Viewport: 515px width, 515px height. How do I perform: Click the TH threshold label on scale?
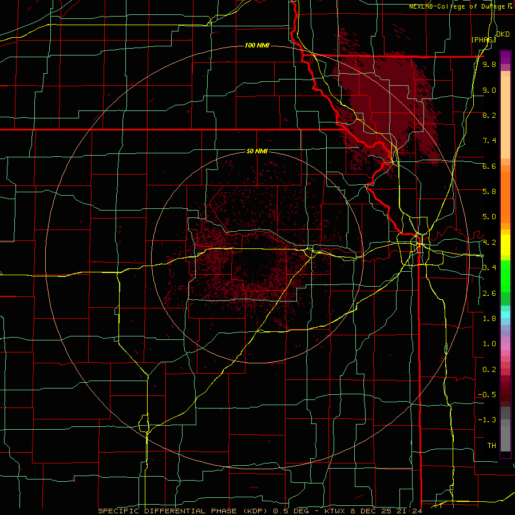[x=492, y=446]
